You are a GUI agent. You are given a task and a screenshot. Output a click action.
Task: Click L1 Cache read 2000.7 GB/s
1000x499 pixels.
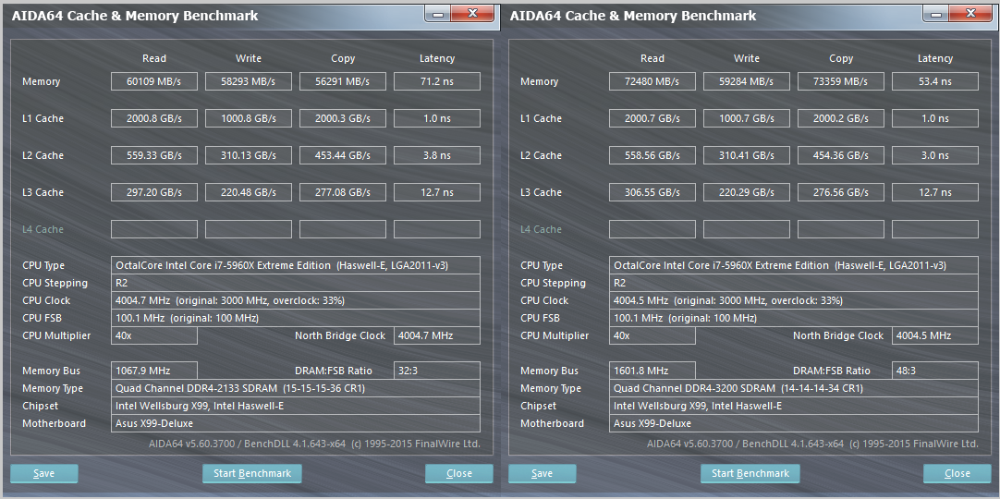tap(652, 118)
